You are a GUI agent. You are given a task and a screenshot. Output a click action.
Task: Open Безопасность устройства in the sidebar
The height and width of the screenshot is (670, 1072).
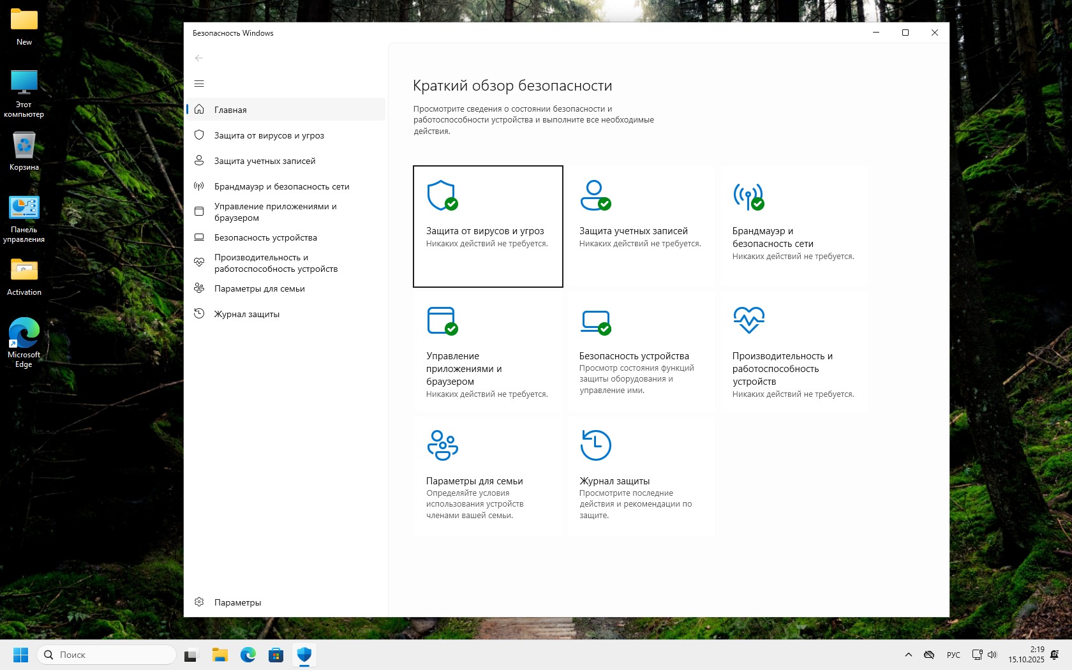click(265, 237)
